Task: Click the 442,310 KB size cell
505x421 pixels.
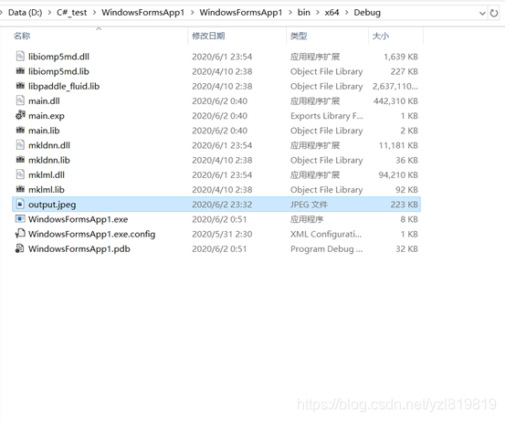Action: (x=395, y=101)
